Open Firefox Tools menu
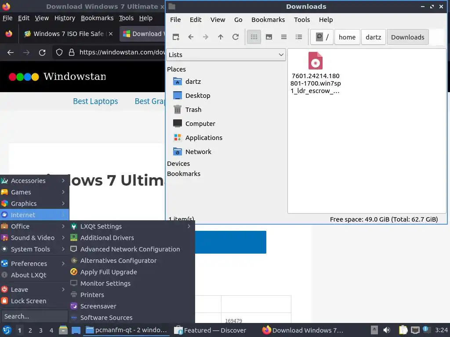The image size is (450, 337). click(126, 18)
